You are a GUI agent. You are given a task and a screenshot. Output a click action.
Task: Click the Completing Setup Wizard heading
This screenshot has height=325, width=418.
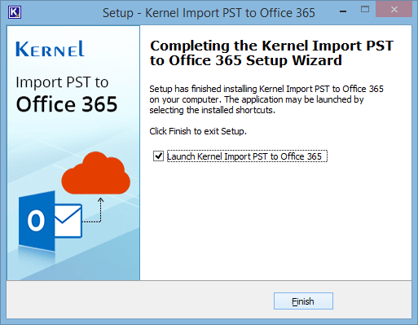click(271, 53)
